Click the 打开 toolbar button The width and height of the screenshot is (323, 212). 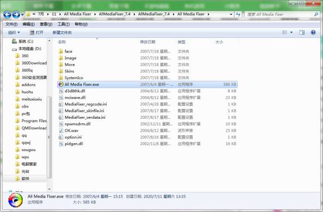click(36, 32)
